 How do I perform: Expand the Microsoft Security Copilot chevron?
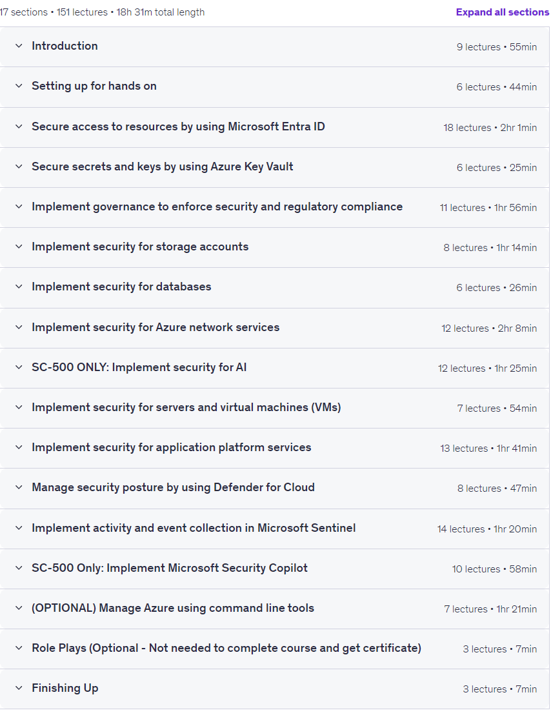click(x=19, y=568)
